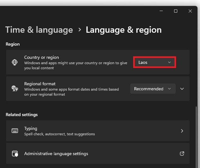This screenshot has height=168, width=200.
Task: Close the Settings window
Action: pyautogui.click(x=190, y=11)
